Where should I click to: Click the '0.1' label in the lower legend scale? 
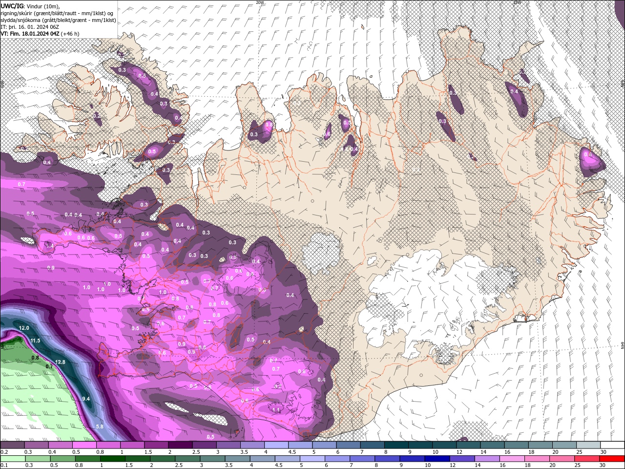point(3,466)
